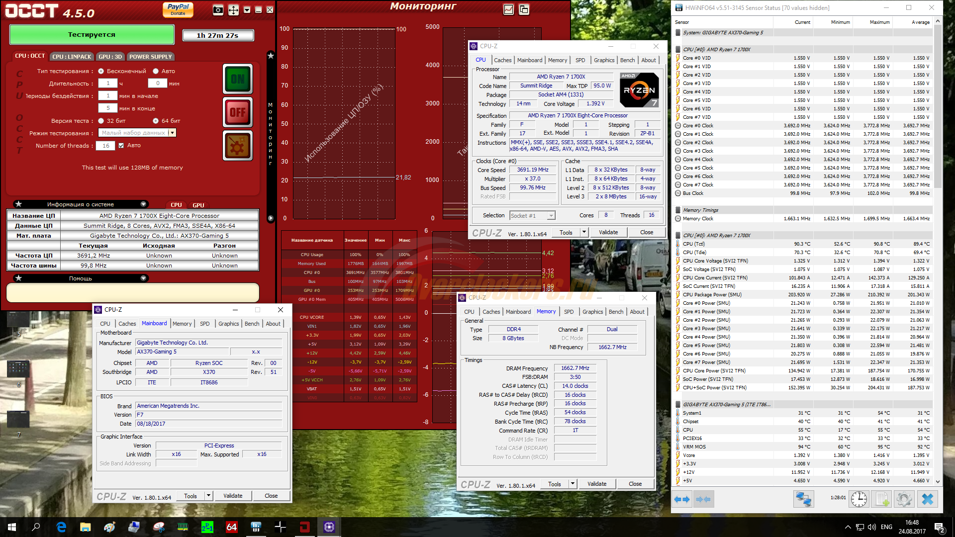Viewport: 955px width, 537px height.
Task: Open the SPD tab in memory CPU-Z window
Action: pyautogui.click(x=569, y=312)
